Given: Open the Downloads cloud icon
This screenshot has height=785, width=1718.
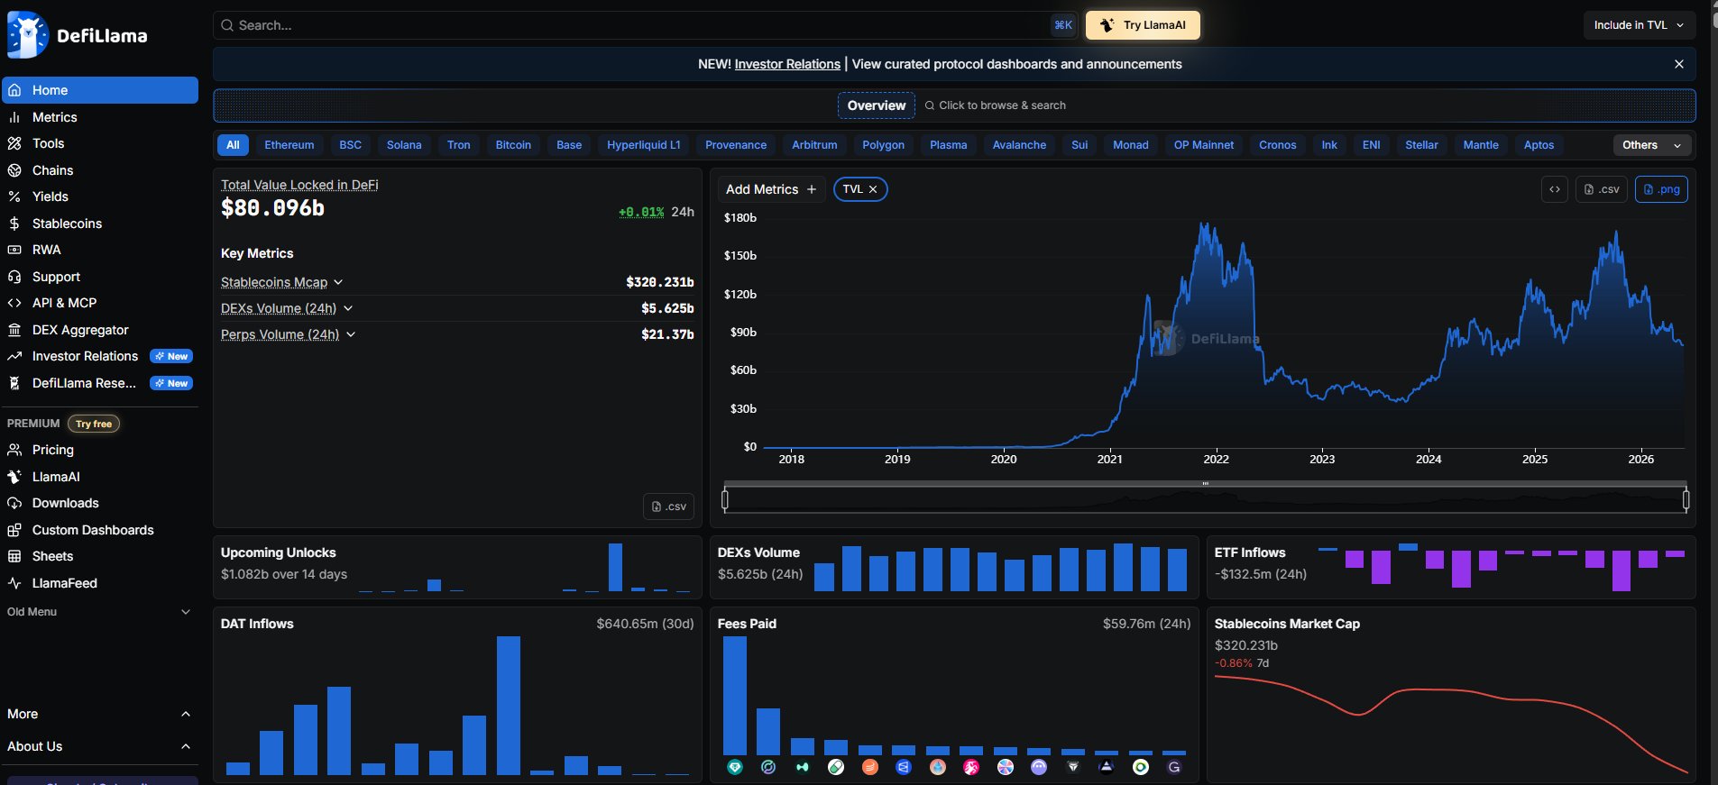Looking at the screenshot, I should tap(14, 503).
